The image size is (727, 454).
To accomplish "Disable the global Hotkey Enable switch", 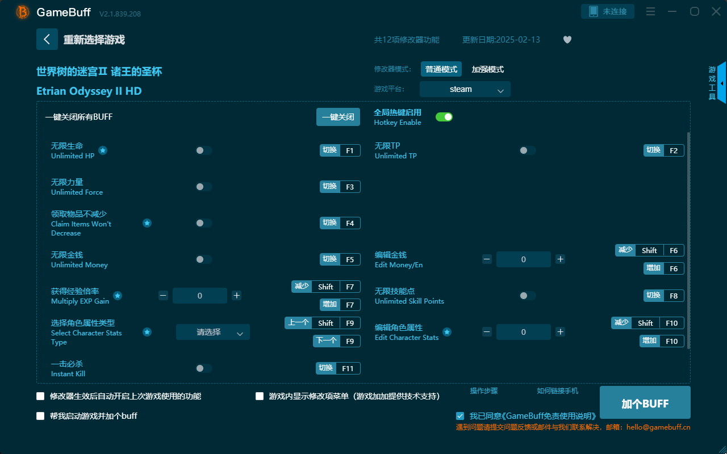I will (444, 117).
